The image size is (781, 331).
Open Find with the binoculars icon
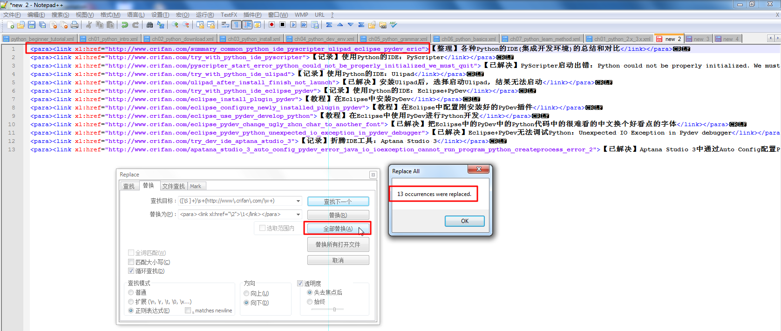point(149,25)
